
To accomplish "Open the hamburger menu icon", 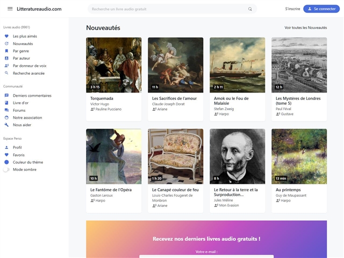I will [x=10, y=9].
